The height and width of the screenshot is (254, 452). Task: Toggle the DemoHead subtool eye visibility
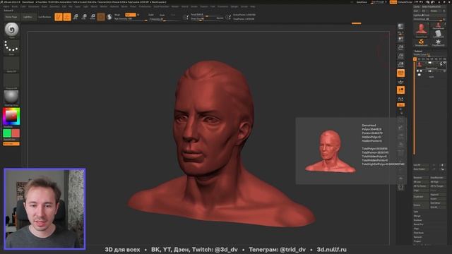point(445,63)
